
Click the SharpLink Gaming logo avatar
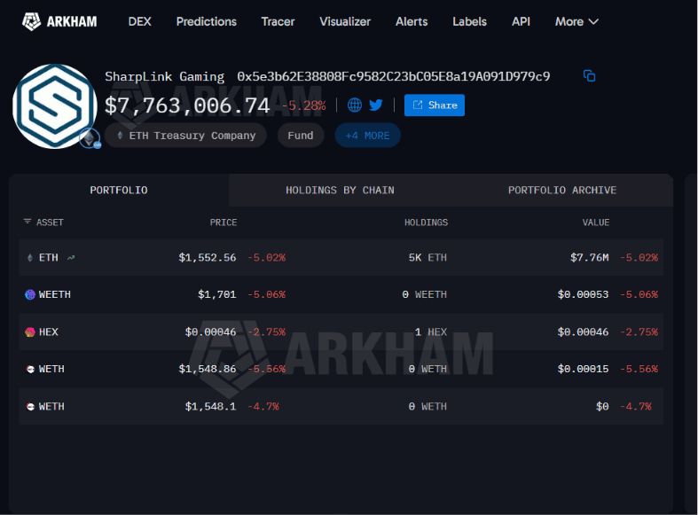click(55, 106)
